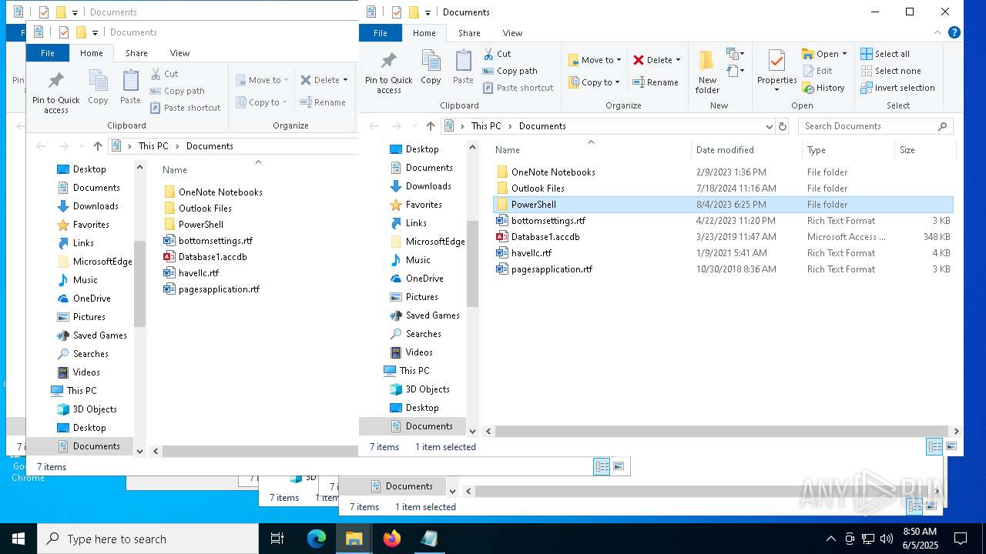The image size is (986, 554).
Task: Refresh the Documents folder in front window
Action: coord(783,126)
